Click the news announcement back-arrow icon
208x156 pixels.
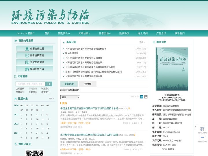coord(64,42)
